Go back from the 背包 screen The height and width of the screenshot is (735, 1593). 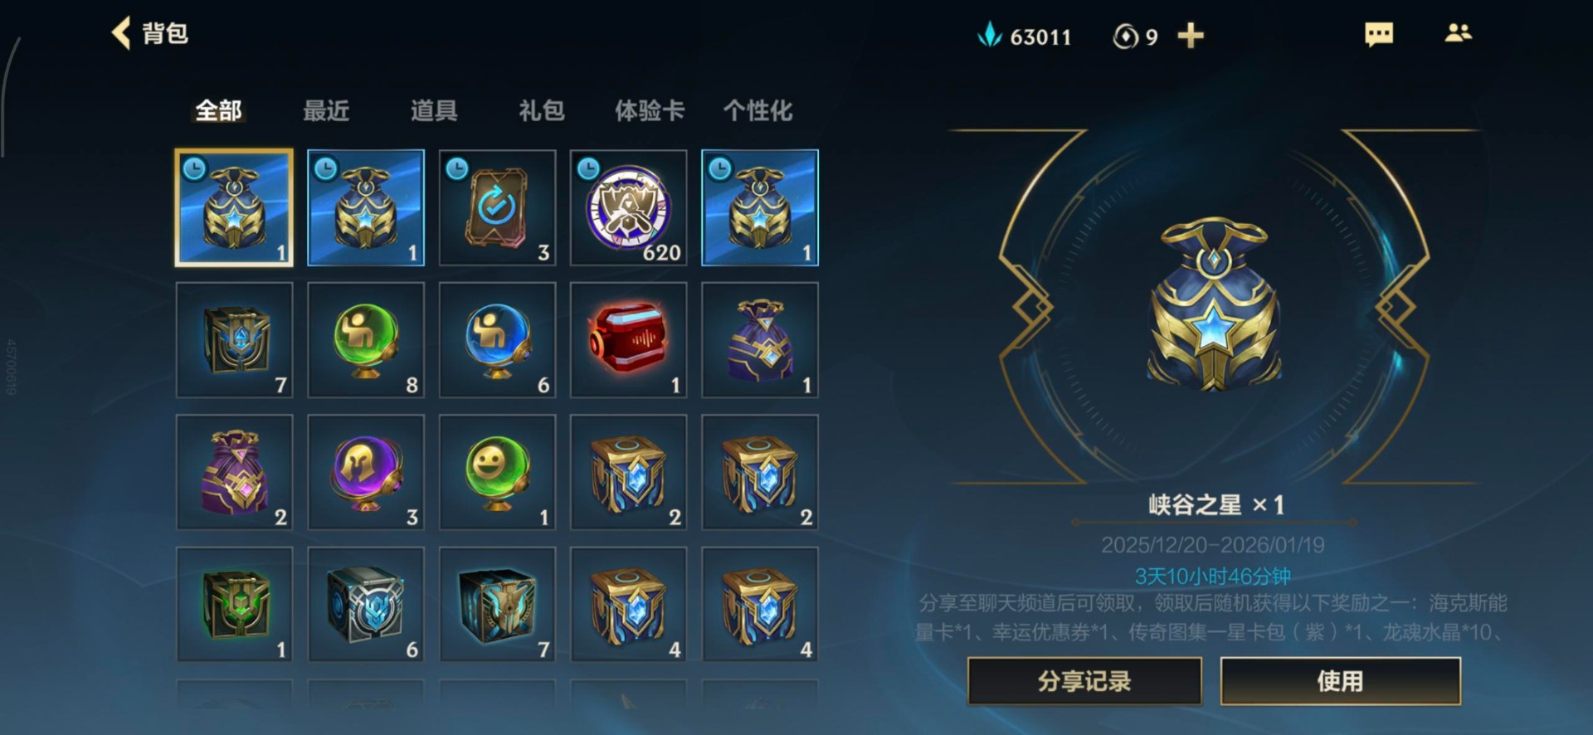(x=121, y=33)
